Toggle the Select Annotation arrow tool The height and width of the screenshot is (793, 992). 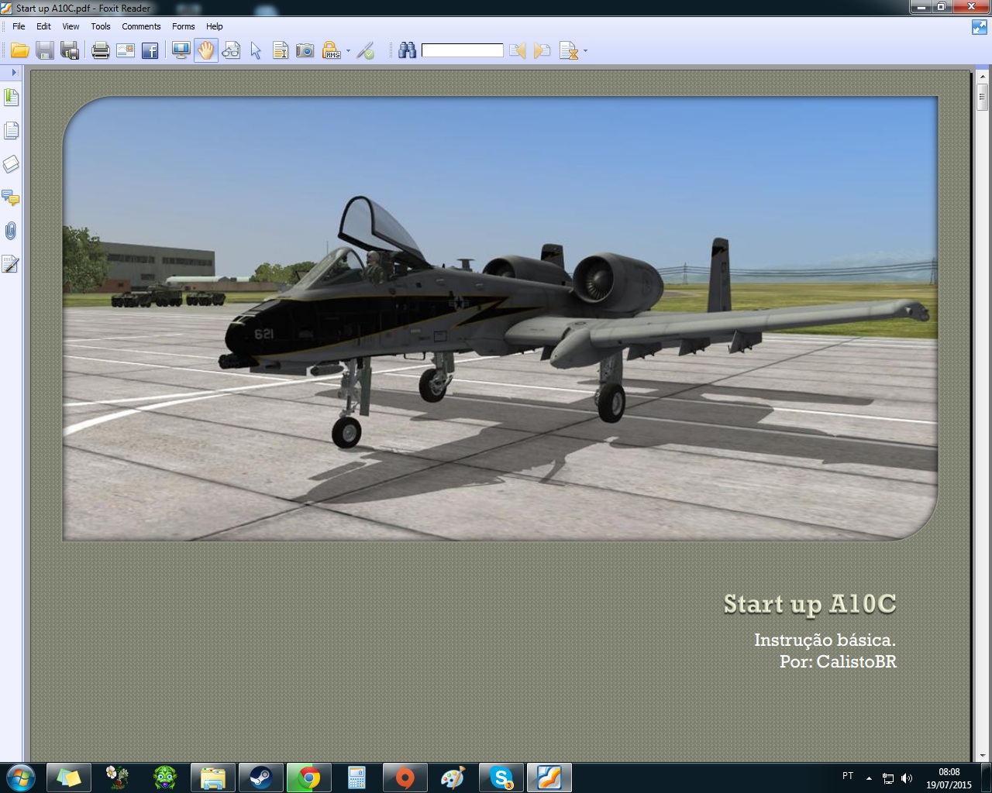point(256,51)
